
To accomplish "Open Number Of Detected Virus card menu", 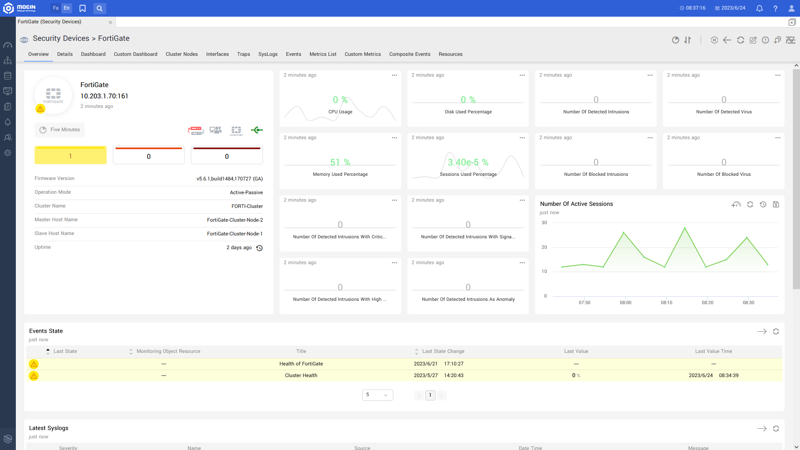I will (x=778, y=75).
